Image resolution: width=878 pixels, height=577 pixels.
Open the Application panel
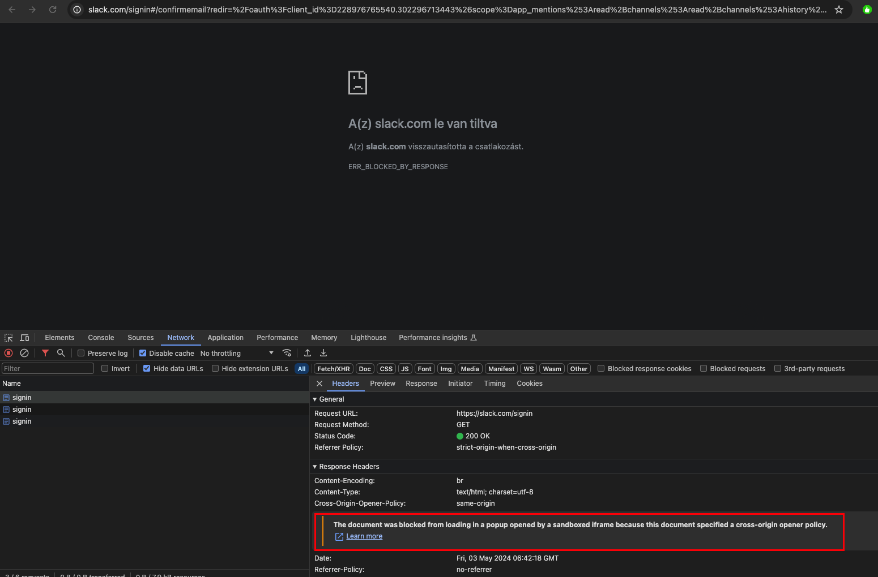pos(225,338)
